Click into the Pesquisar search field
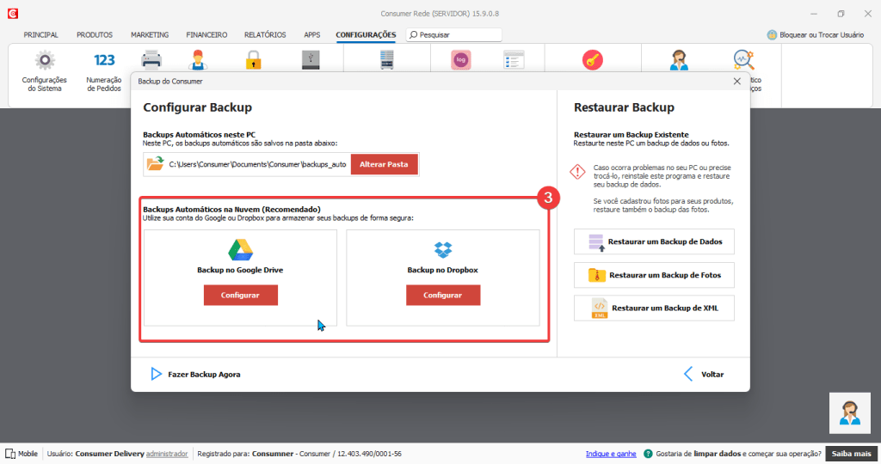Image resolution: width=881 pixels, height=464 pixels. tap(458, 35)
